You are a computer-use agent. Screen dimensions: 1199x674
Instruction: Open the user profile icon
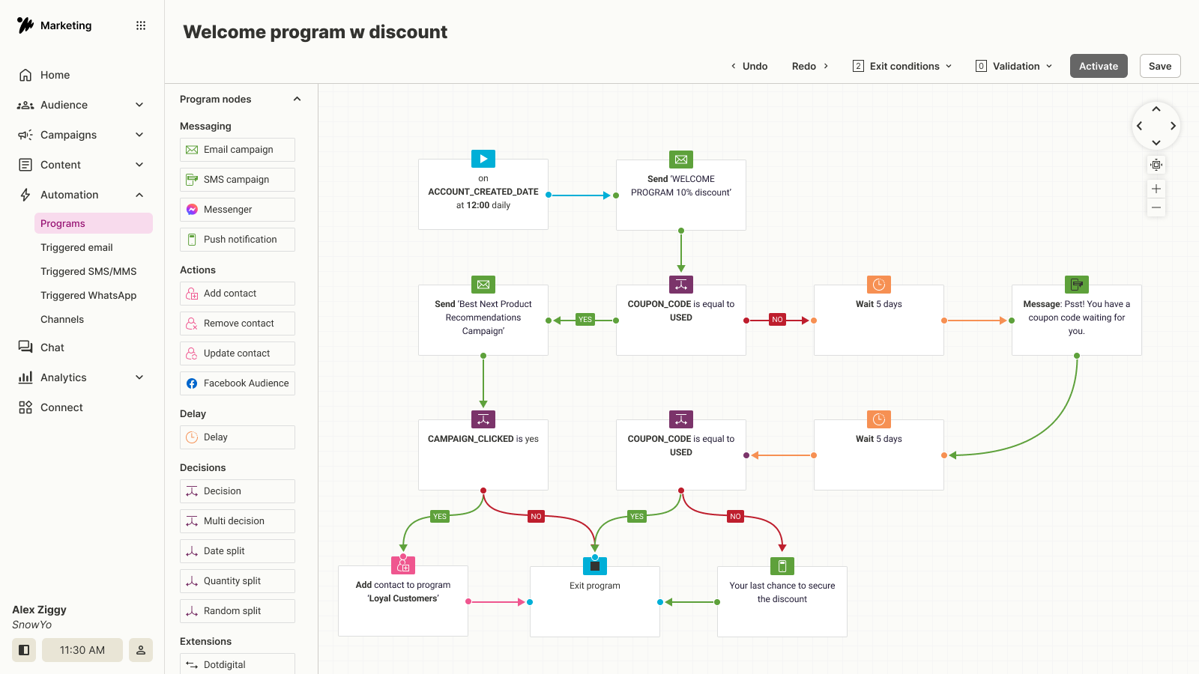coord(141,650)
